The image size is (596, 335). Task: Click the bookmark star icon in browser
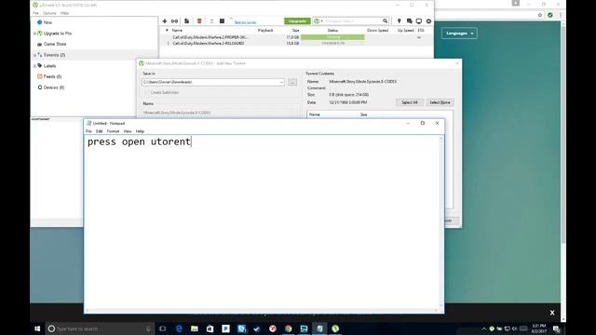click(540, 15)
